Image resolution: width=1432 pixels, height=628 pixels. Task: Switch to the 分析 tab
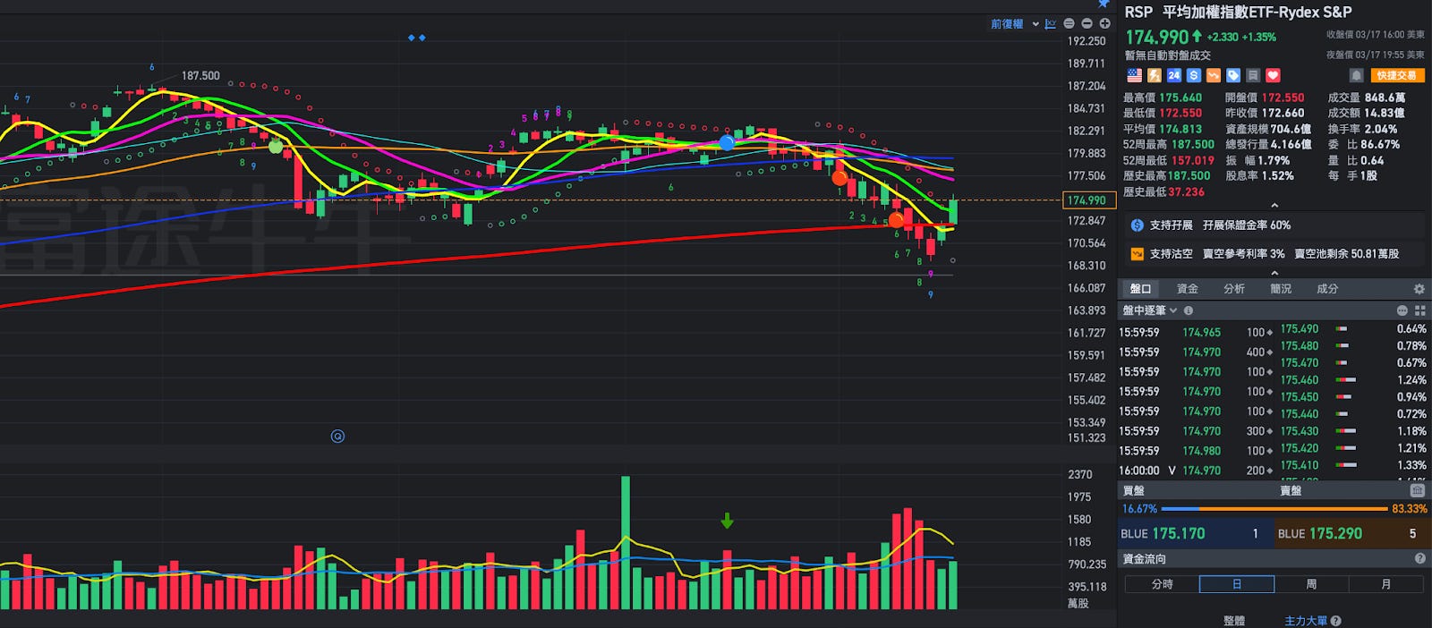pos(1233,289)
